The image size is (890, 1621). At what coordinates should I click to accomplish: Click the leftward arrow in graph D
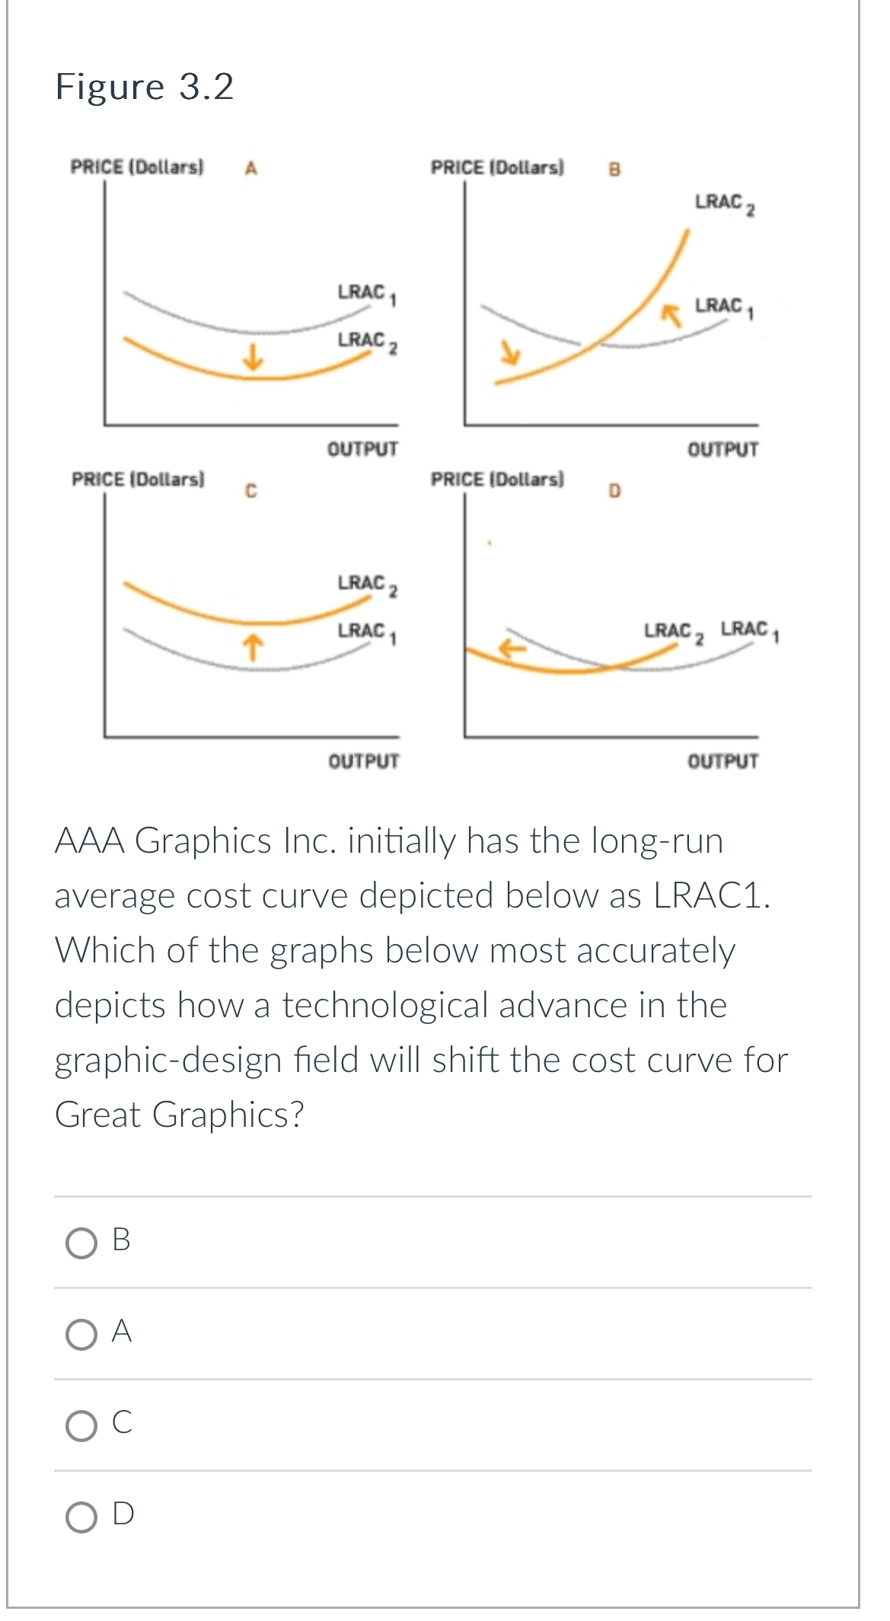point(512,648)
